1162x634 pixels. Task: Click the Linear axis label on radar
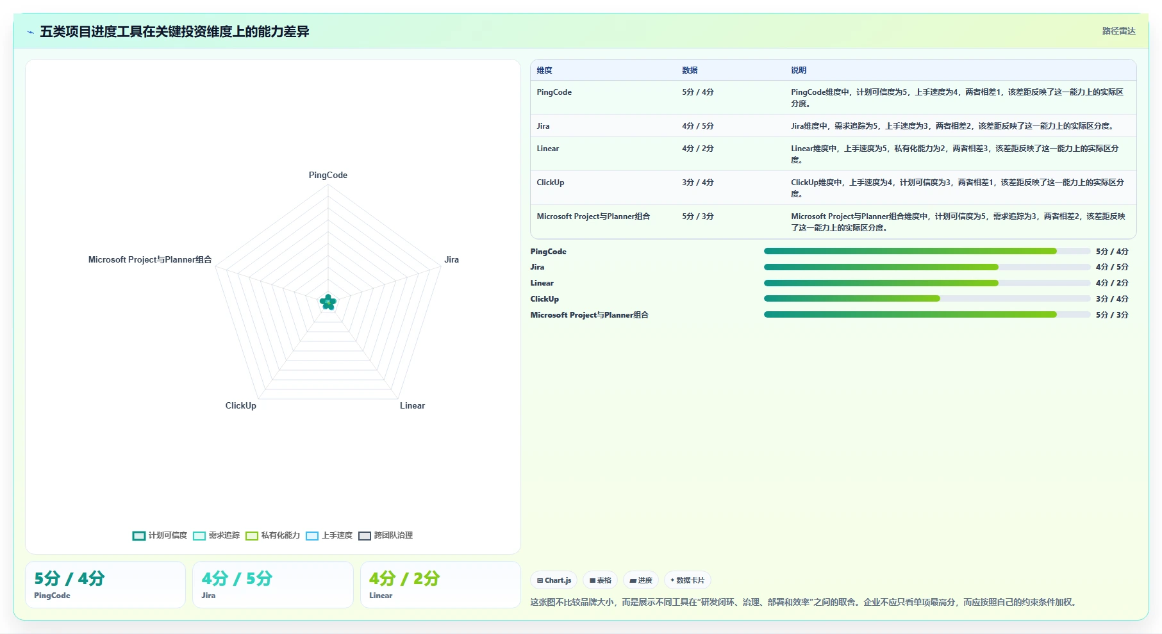[412, 406]
